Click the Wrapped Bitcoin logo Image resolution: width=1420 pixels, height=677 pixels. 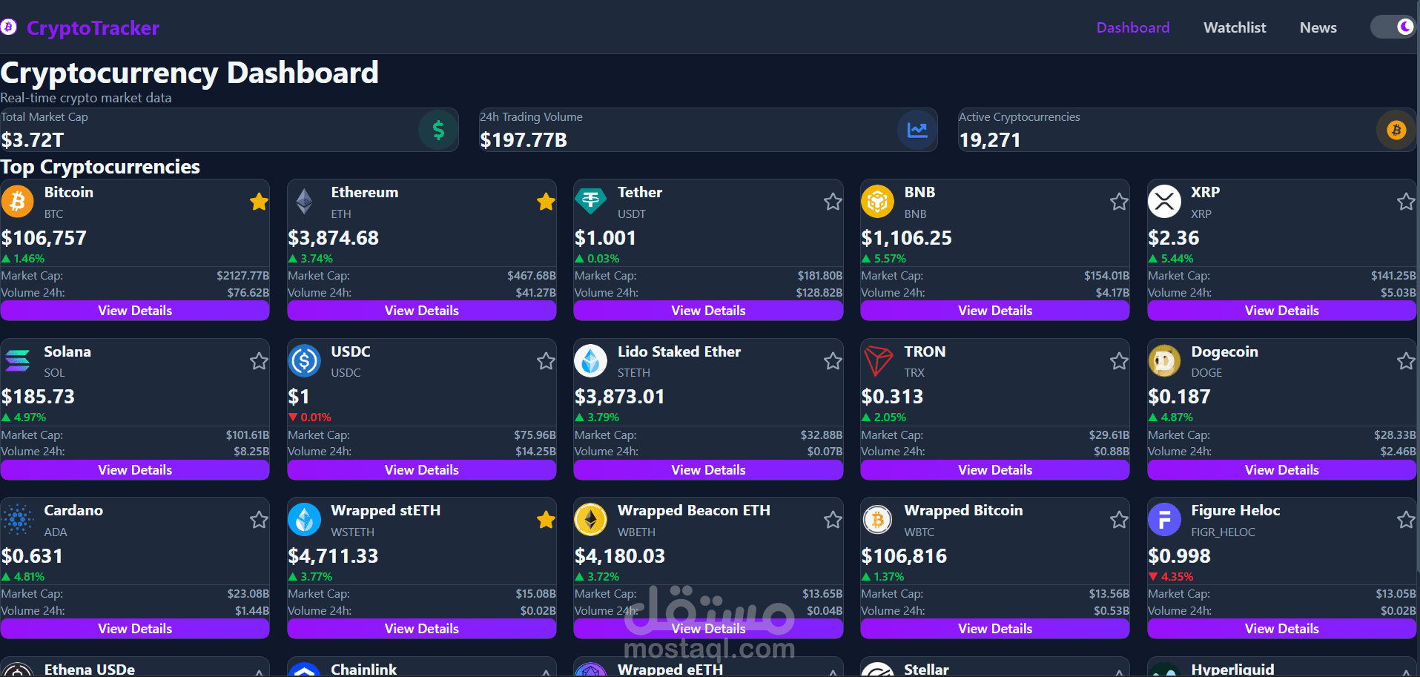[877, 519]
